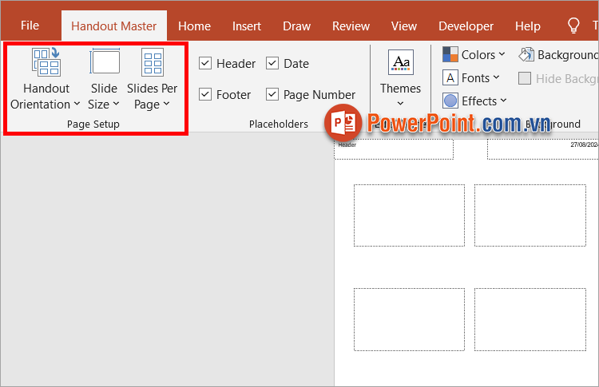Uncheck the Date placeholder checkbox
Image resolution: width=599 pixels, height=387 pixels.
pos(272,63)
